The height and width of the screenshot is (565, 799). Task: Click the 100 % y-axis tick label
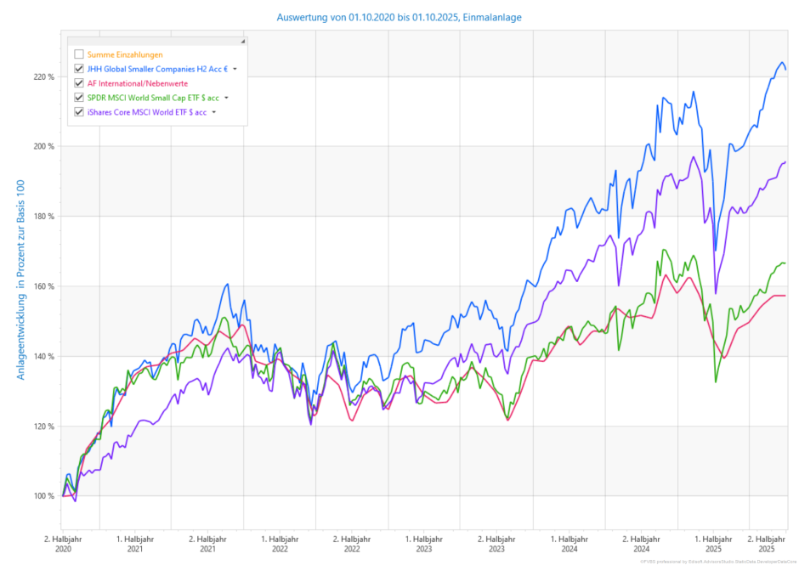pyautogui.click(x=43, y=496)
